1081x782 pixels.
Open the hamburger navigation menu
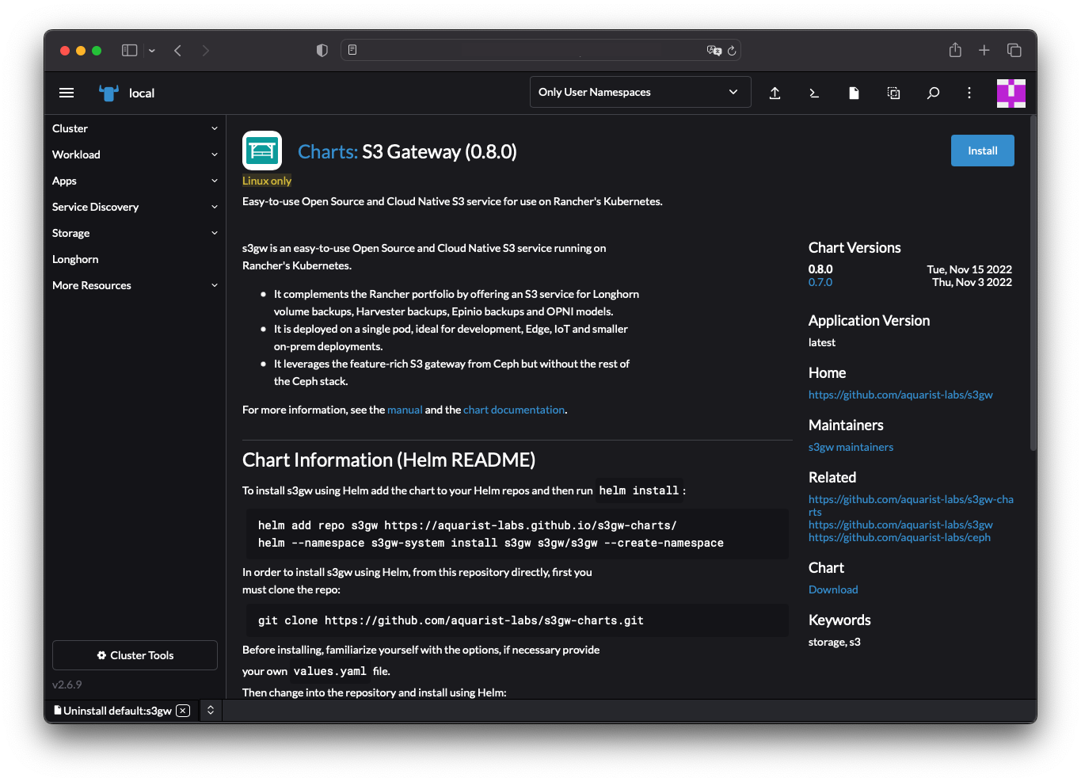67,93
